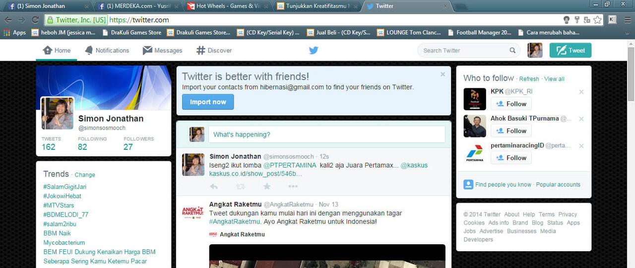The image size is (635, 268).
Task: Open Notifications tab
Action: tap(107, 50)
